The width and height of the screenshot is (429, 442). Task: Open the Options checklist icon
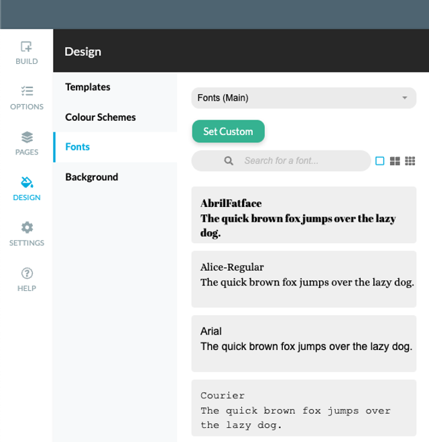click(27, 91)
